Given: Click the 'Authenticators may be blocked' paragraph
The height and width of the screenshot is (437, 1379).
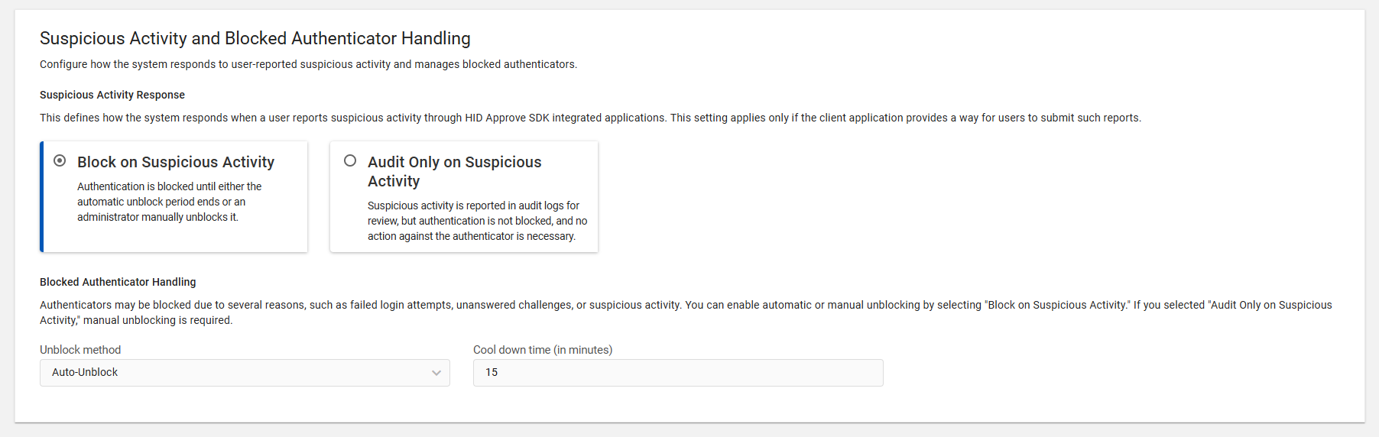Looking at the screenshot, I should 686,312.
